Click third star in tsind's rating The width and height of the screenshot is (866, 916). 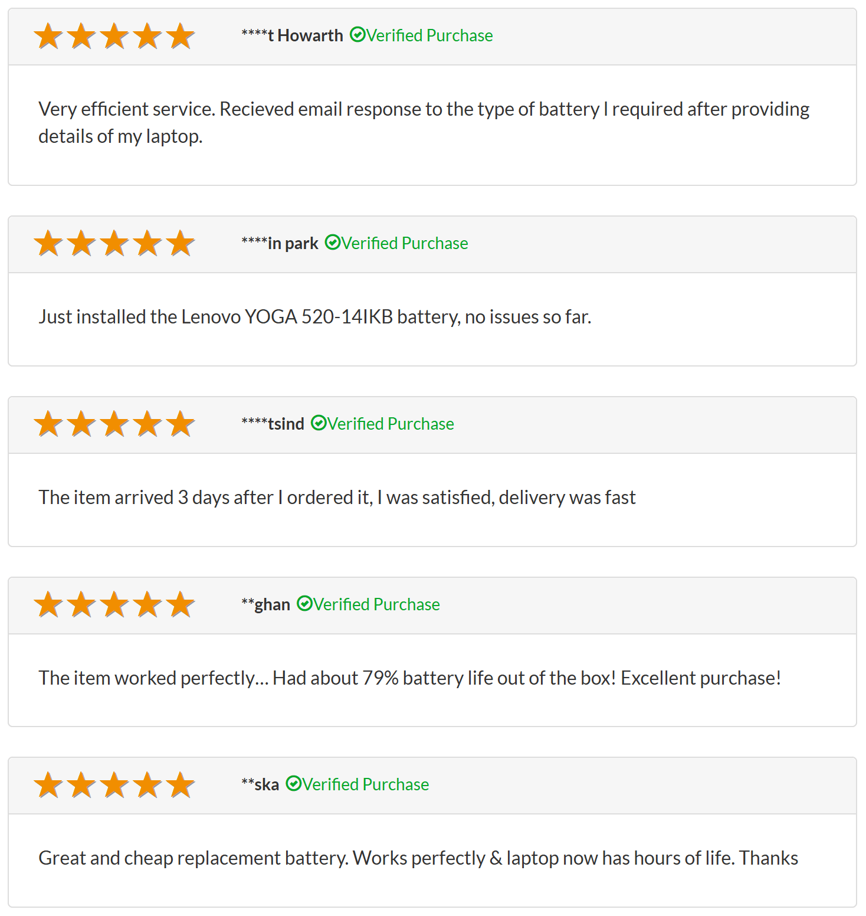pos(114,424)
